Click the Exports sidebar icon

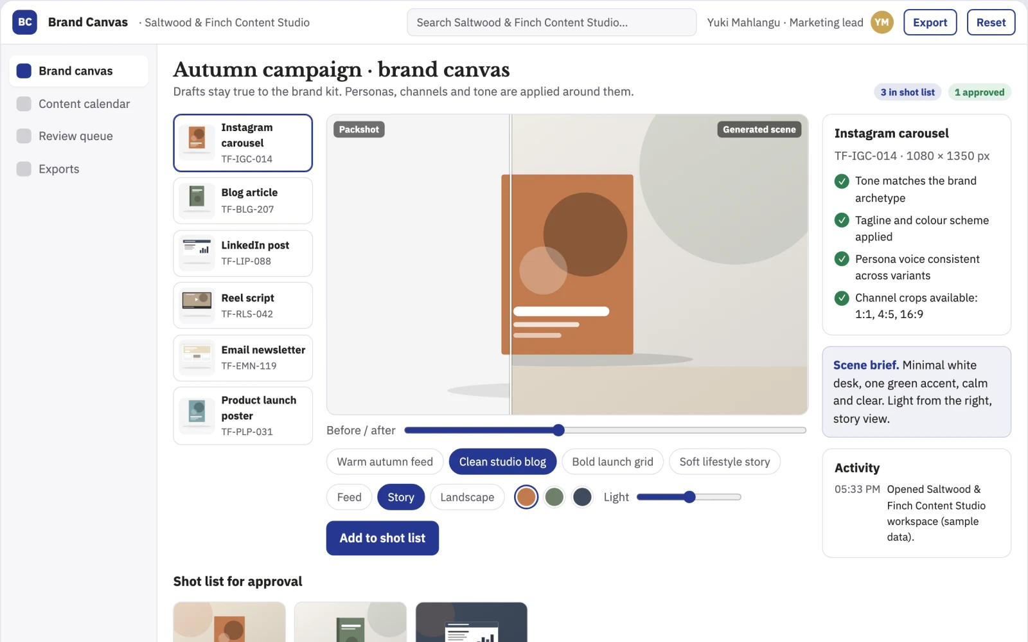(24, 168)
